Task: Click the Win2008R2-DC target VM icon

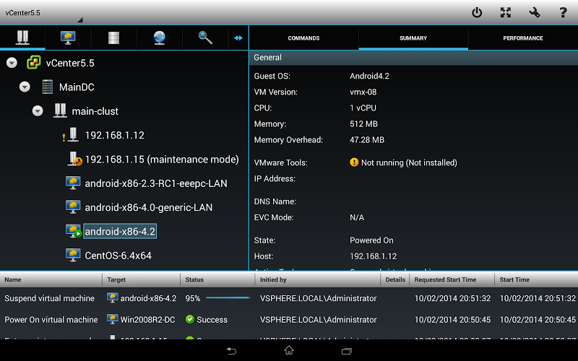Action: coord(113,319)
